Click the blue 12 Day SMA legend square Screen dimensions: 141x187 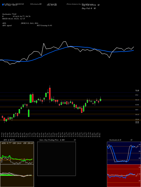coord(3,5)
